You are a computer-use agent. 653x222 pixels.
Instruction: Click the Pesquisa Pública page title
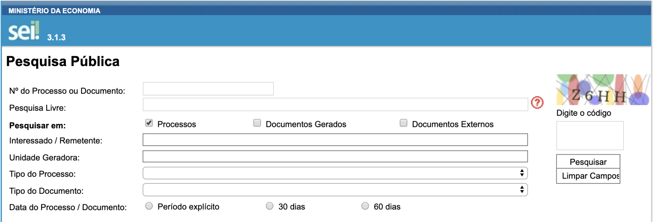pos(63,62)
